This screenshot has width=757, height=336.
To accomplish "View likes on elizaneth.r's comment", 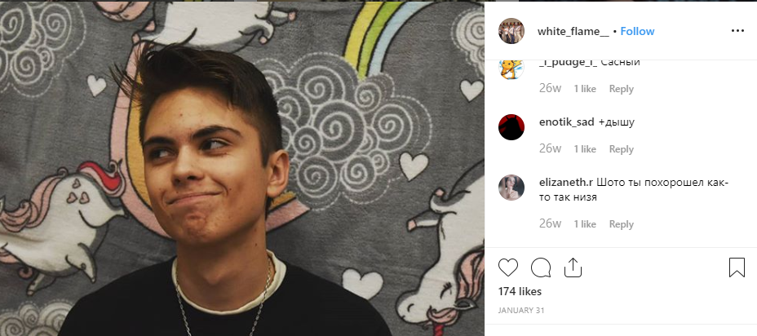I will click(x=585, y=224).
